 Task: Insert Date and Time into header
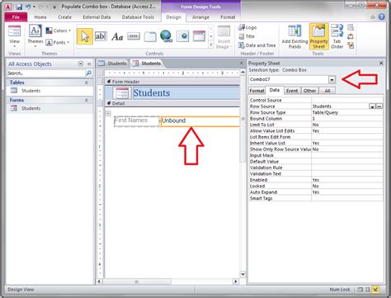pos(257,45)
